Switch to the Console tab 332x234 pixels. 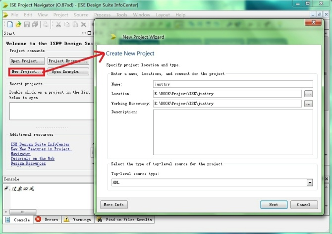18,220
